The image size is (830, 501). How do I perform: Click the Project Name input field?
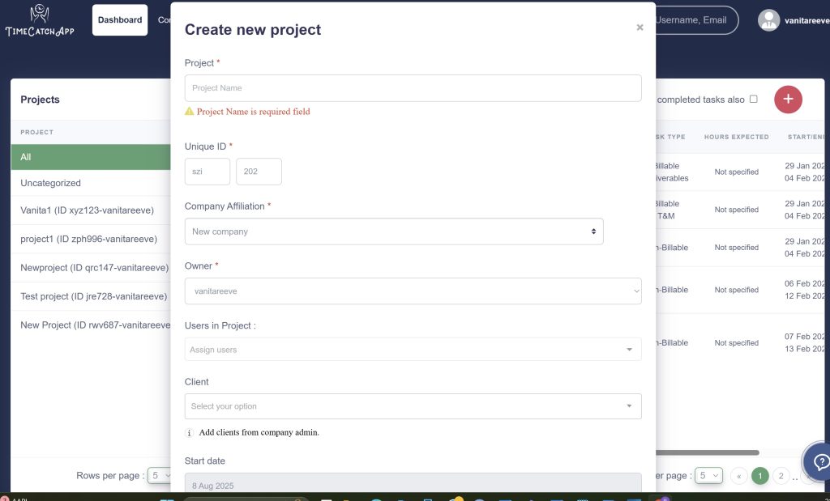coord(413,88)
